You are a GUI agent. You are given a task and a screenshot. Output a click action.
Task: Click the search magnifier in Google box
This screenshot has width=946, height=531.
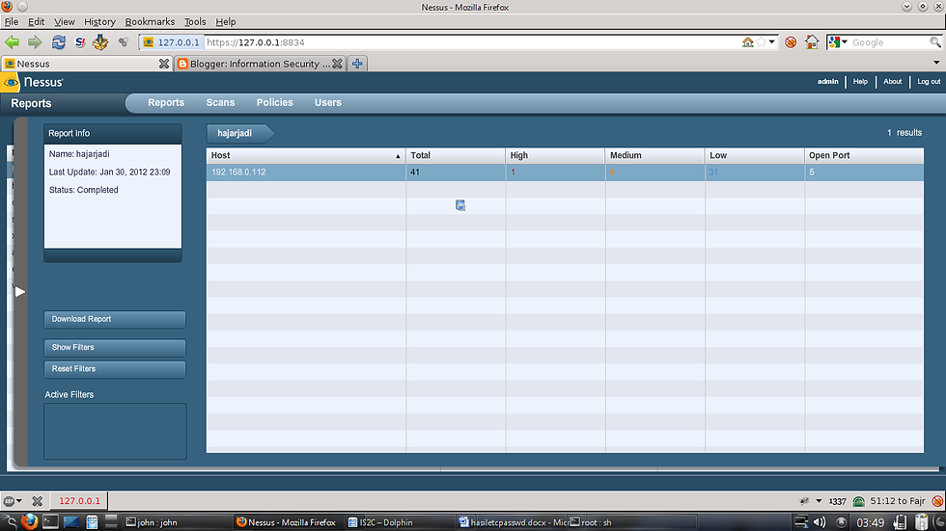[x=935, y=42]
